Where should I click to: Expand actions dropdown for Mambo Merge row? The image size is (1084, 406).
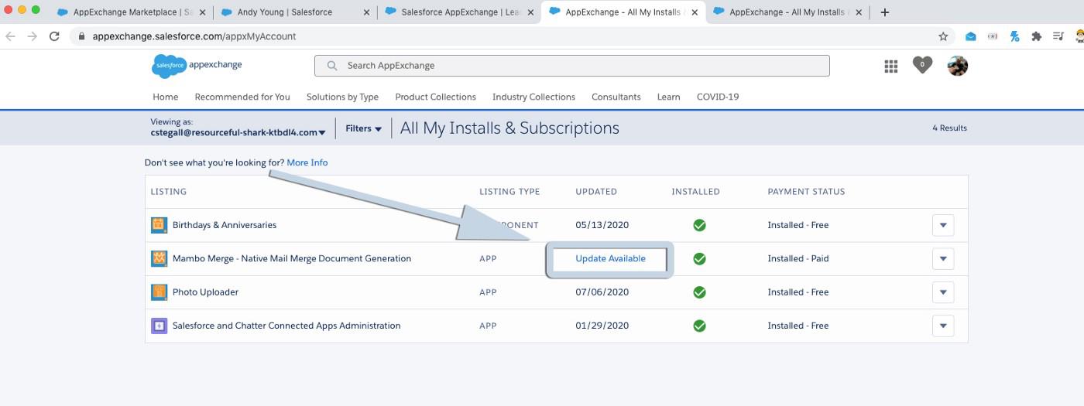pyautogui.click(x=942, y=259)
